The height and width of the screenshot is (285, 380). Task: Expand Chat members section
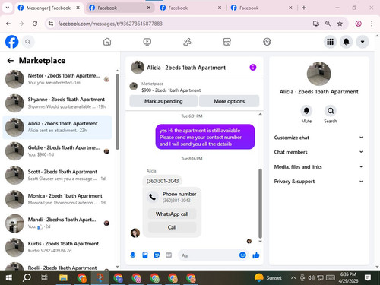pyautogui.click(x=318, y=152)
